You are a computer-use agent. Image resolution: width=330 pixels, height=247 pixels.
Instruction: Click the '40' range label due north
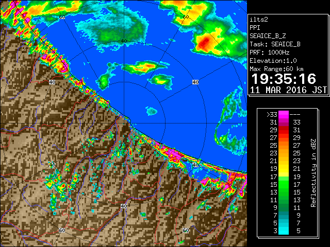tap(124, 41)
